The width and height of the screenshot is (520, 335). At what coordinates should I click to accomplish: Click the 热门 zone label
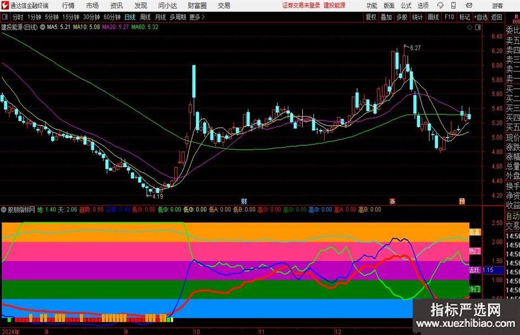(x=475, y=251)
